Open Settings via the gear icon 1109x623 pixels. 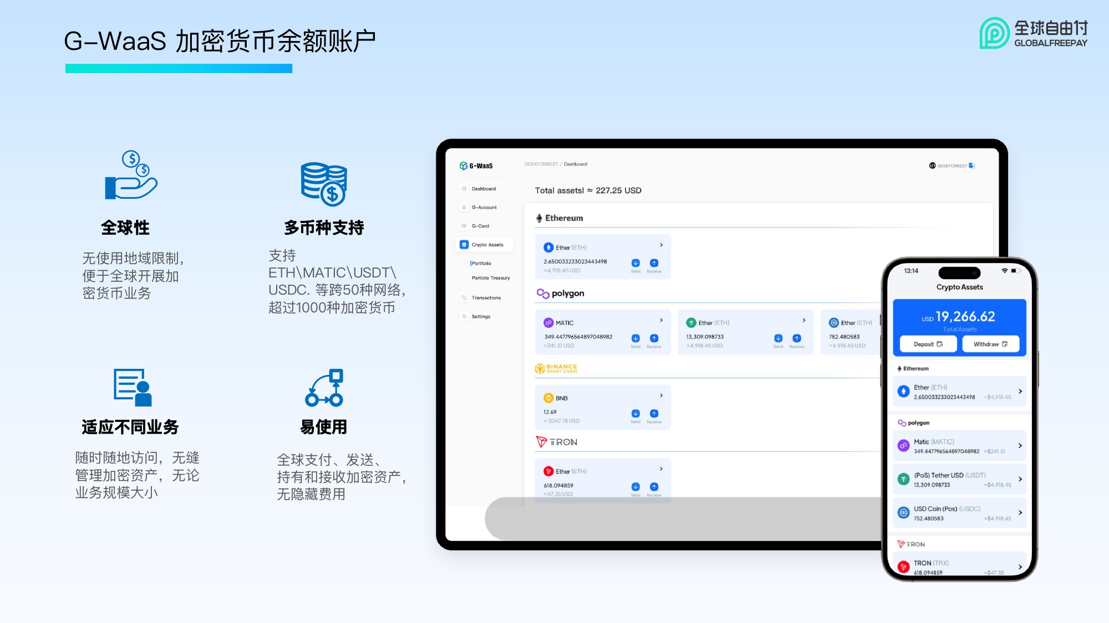(x=464, y=316)
